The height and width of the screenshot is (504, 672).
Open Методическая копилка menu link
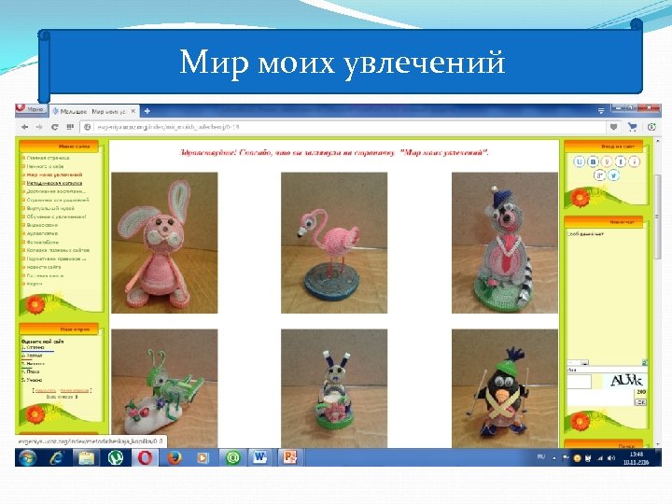click(x=54, y=183)
